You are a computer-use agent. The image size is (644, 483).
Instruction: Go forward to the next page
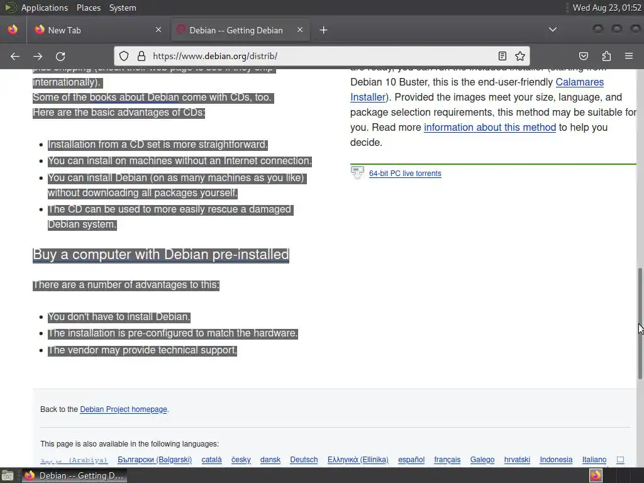coord(38,56)
